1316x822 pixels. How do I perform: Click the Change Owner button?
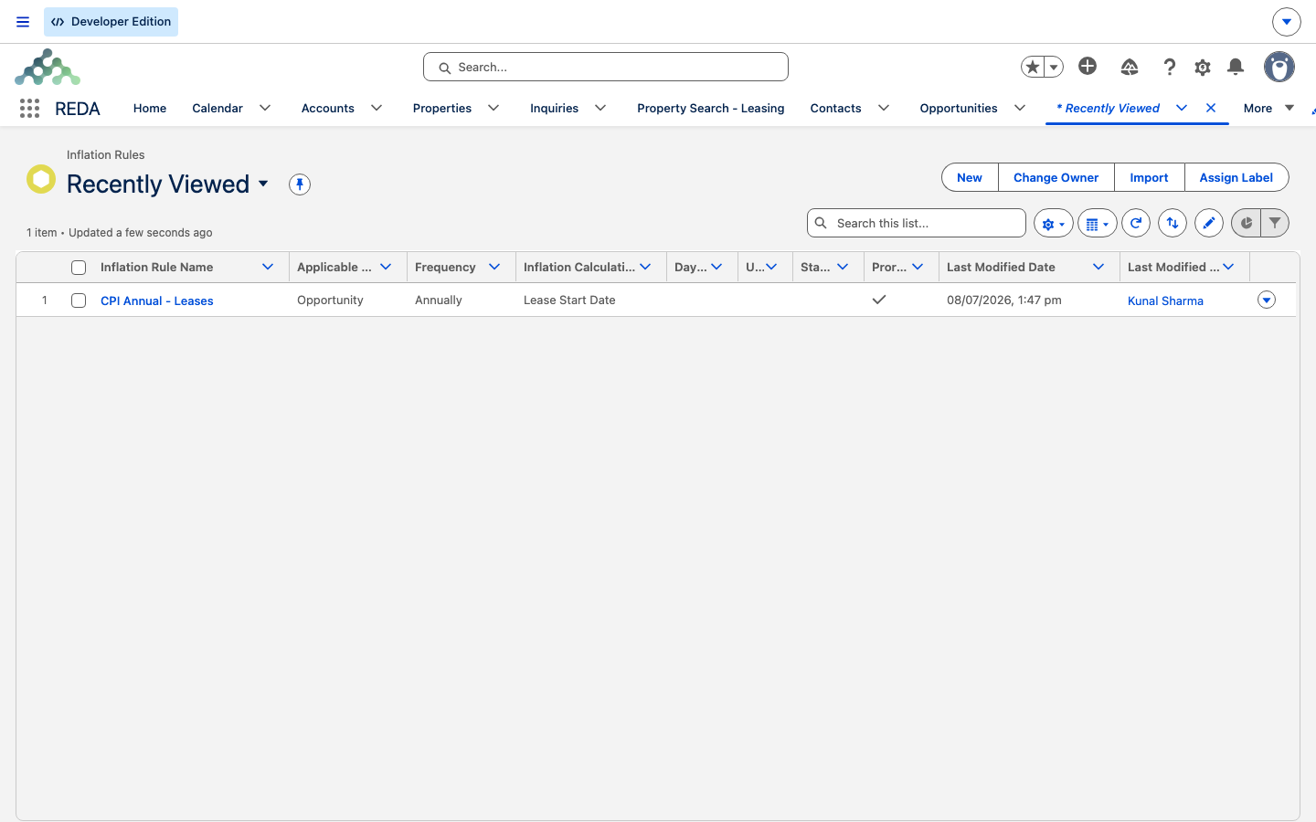(x=1056, y=177)
